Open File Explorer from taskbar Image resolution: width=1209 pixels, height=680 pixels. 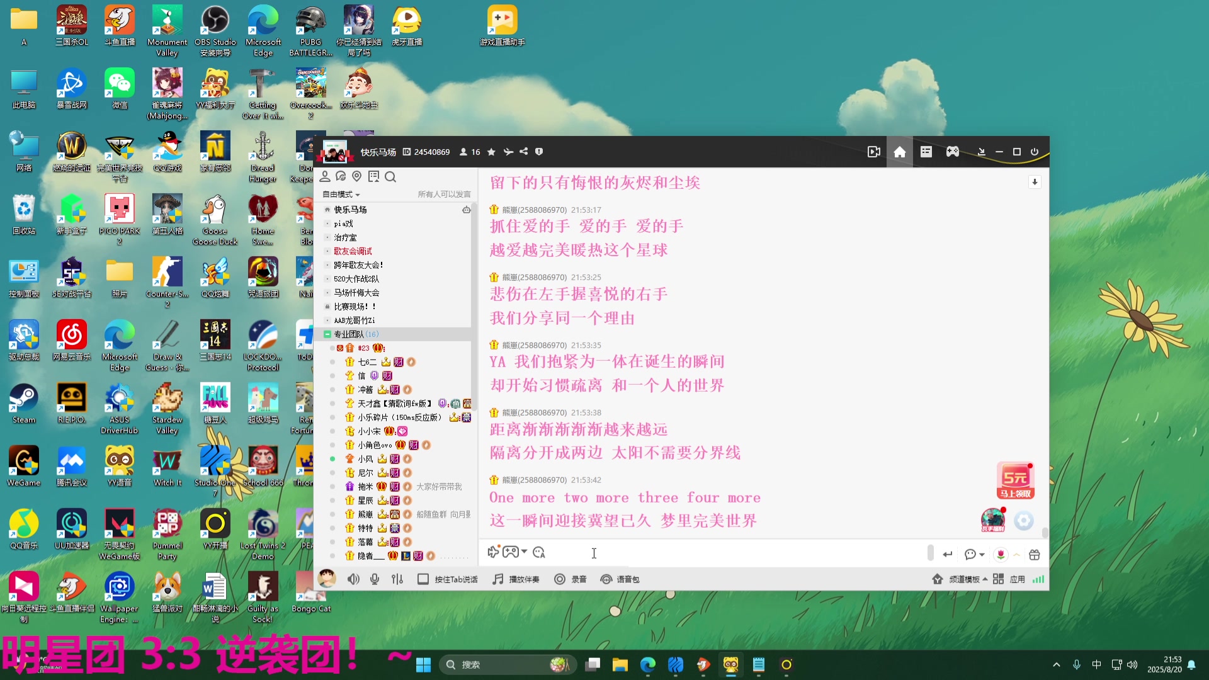coord(620,665)
